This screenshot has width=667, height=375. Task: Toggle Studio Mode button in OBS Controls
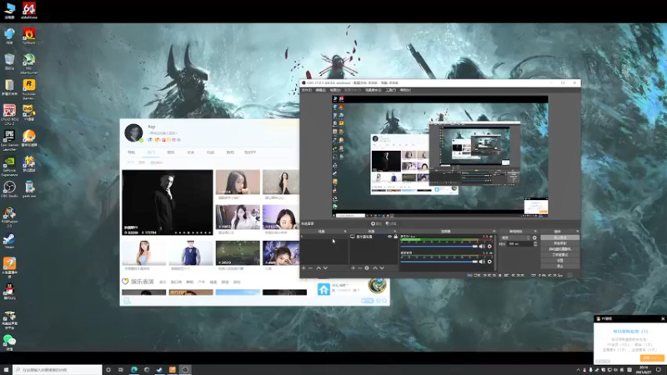click(559, 255)
